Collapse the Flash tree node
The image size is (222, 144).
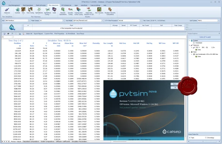point(189,52)
